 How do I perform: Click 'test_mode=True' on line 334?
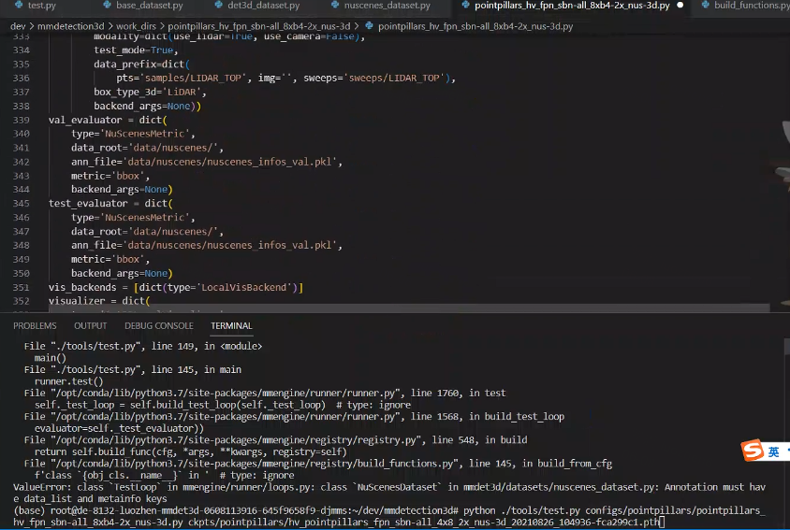(x=134, y=50)
